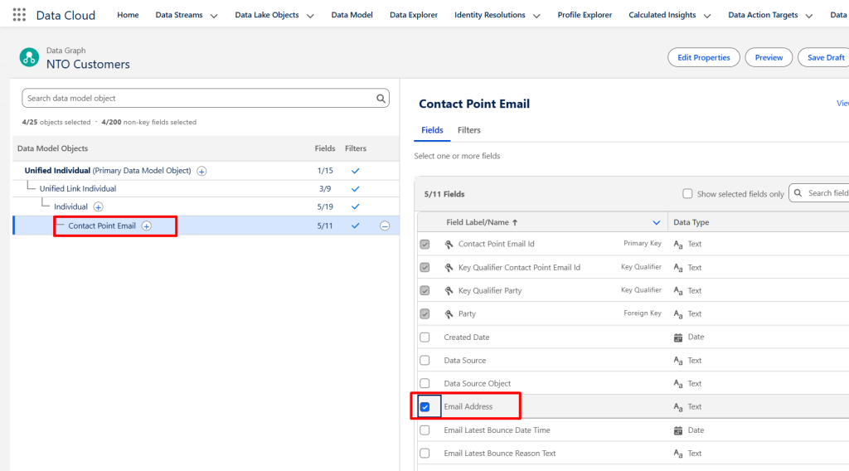This screenshot has width=849, height=471.
Task: Open the Data Streams dropdown chevron
Action: 214,16
